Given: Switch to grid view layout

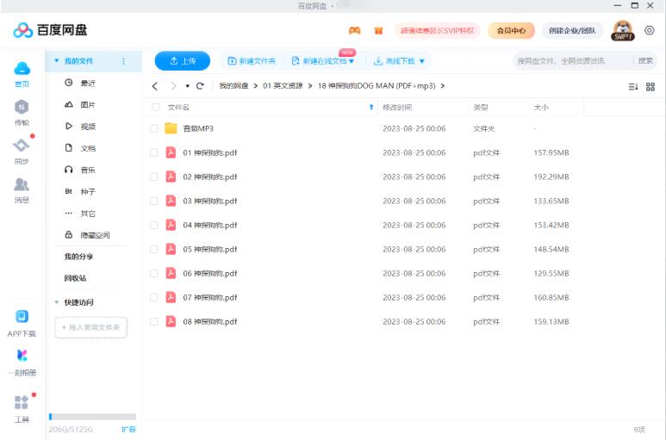Looking at the screenshot, I should (650, 87).
